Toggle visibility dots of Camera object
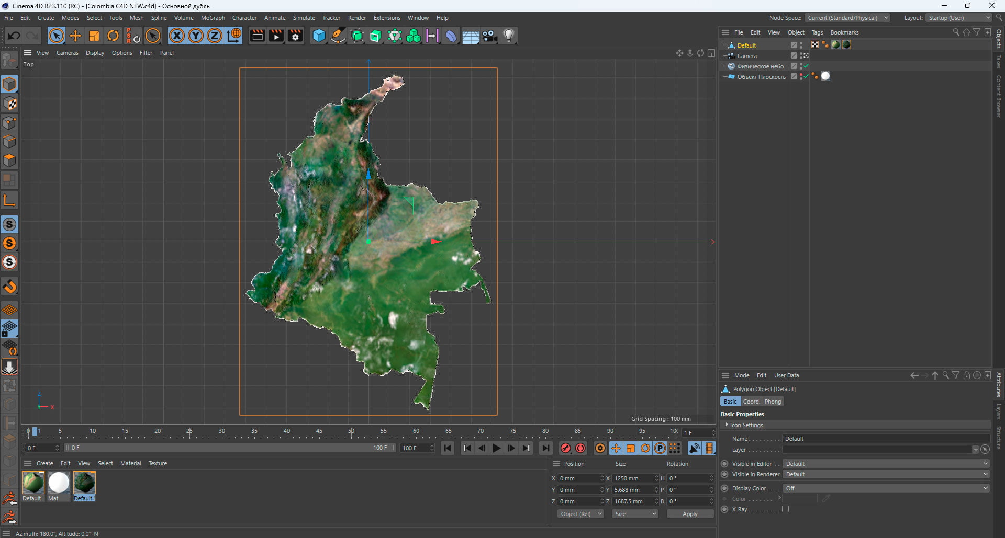This screenshot has width=1005, height=538. 801,56
